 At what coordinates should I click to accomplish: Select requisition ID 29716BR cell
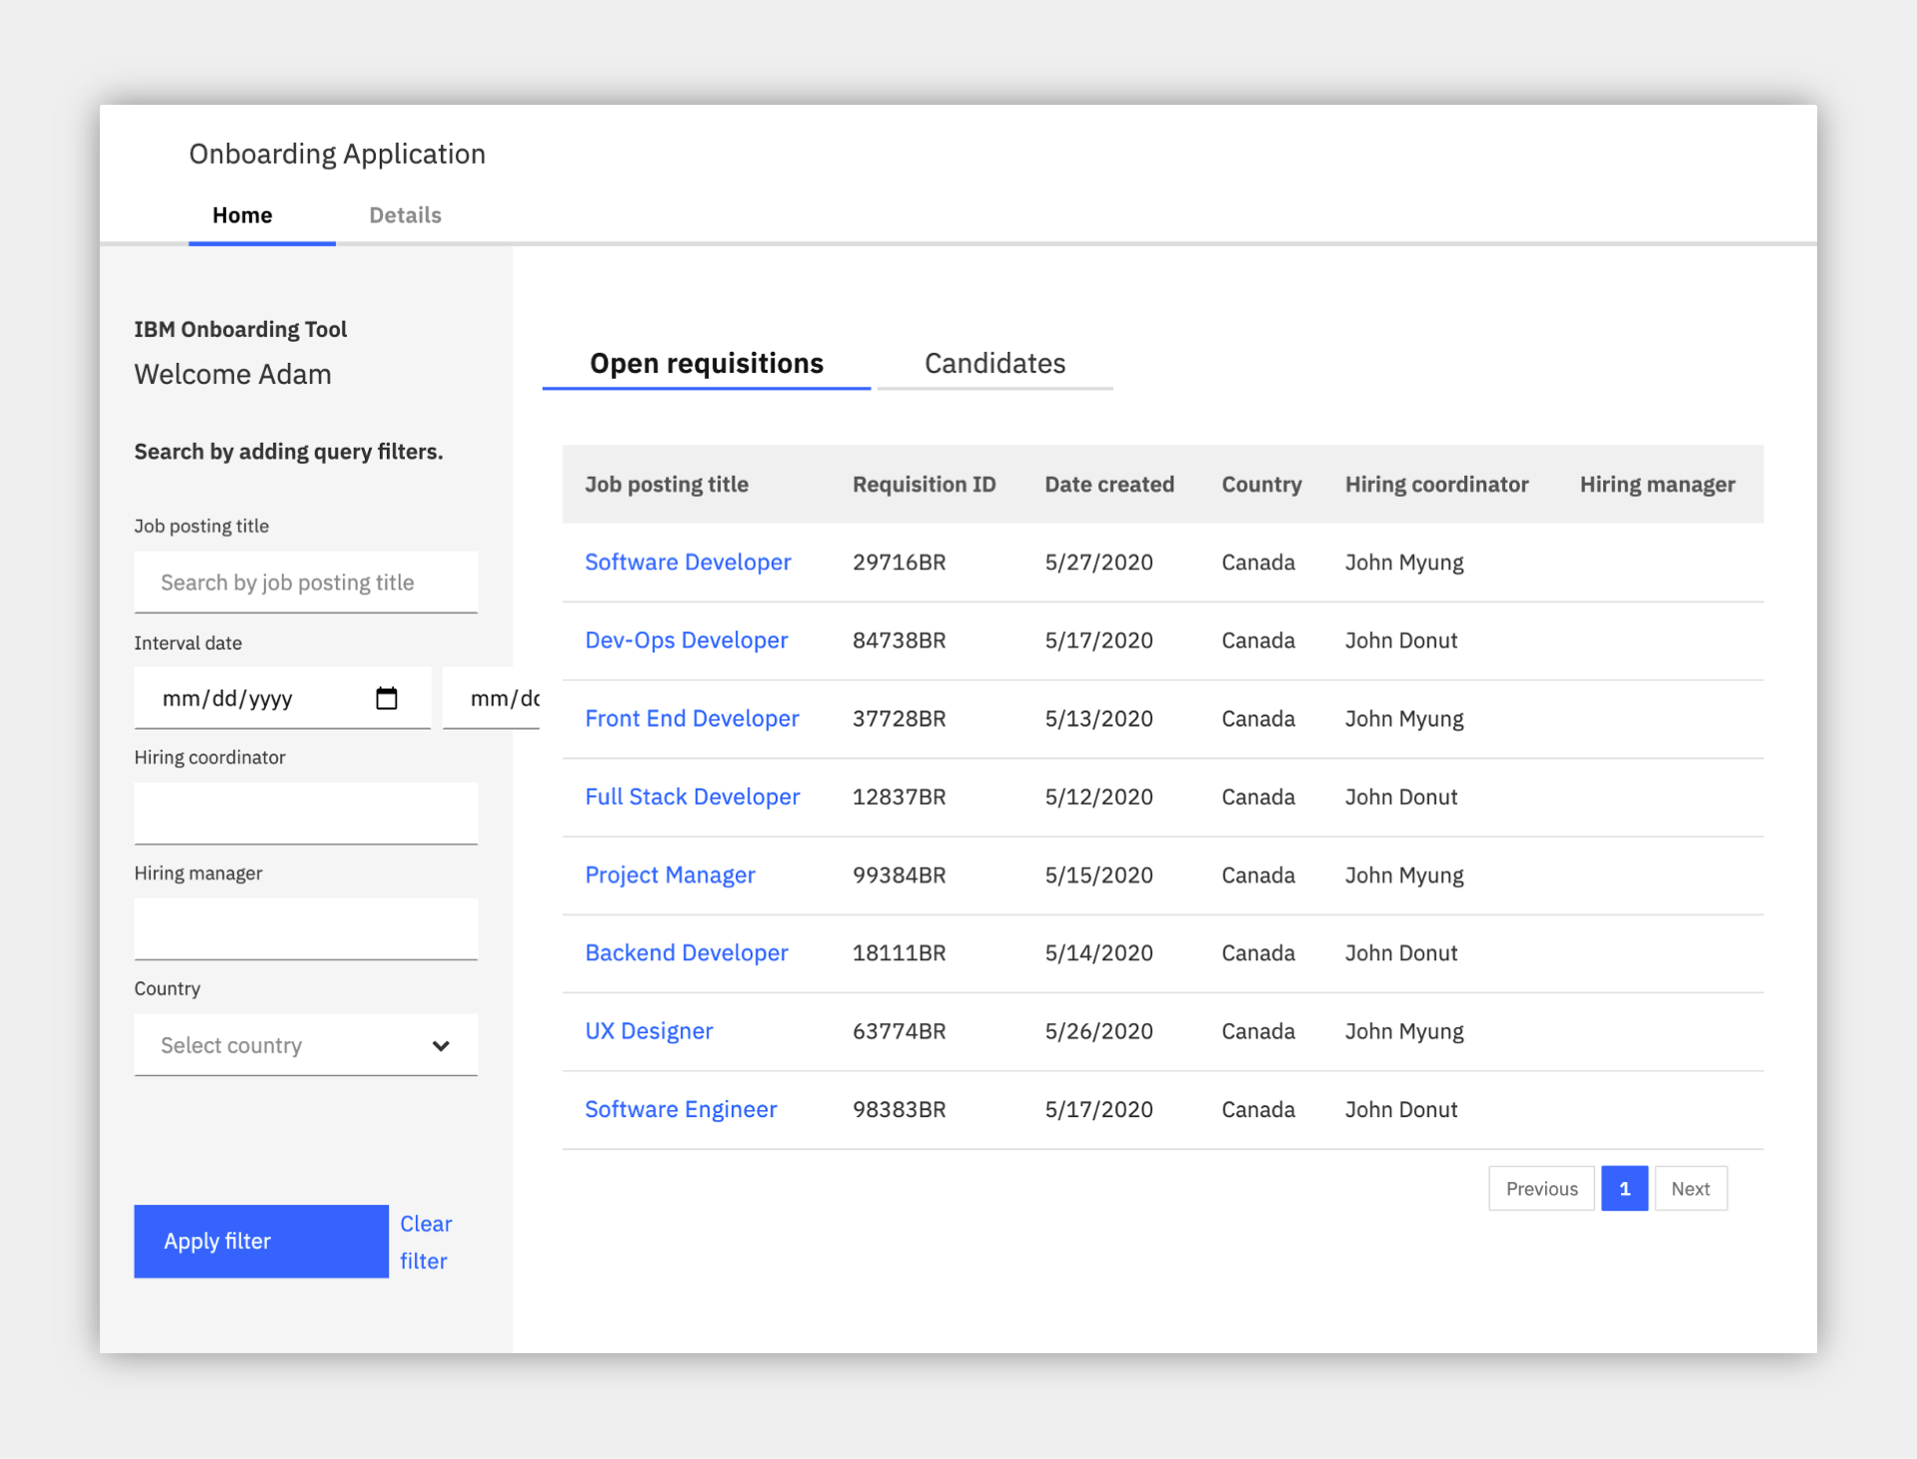tap(899, 563)
